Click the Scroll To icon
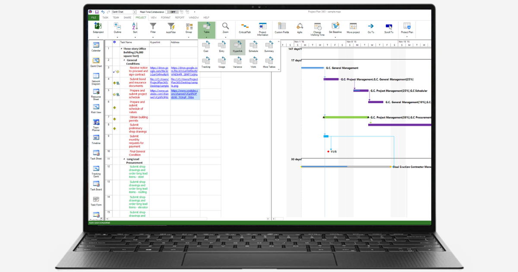This screenshot has height=272, width=518. coord(389,26)
